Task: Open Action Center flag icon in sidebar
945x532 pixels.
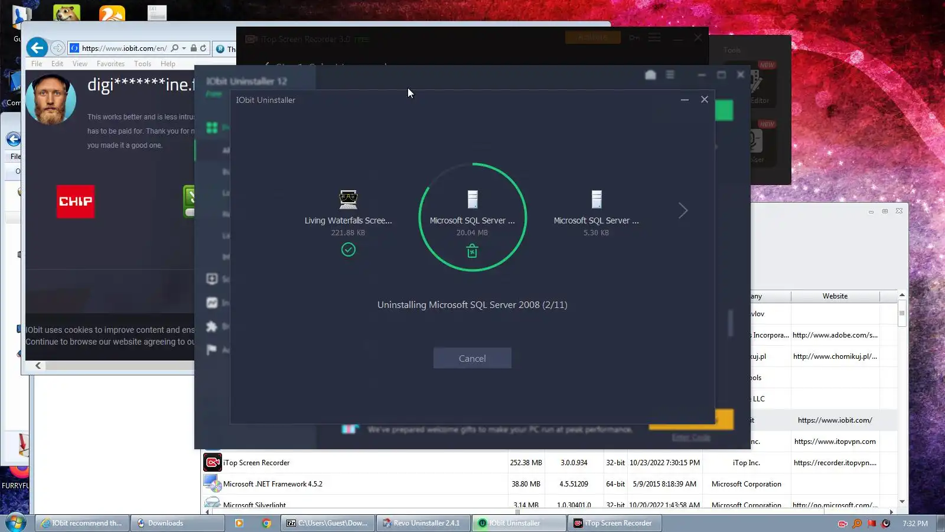Action: coord(211,349)
